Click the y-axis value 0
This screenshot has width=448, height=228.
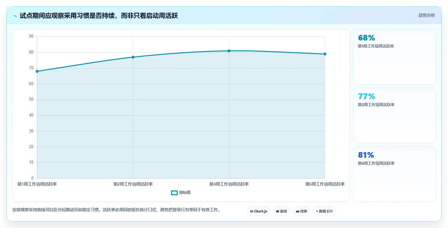32,178
